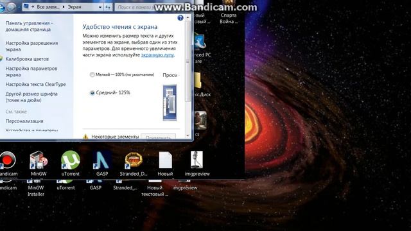Go forward with the navigation arrow button
The image size is (411, 231).
point(11,7)
